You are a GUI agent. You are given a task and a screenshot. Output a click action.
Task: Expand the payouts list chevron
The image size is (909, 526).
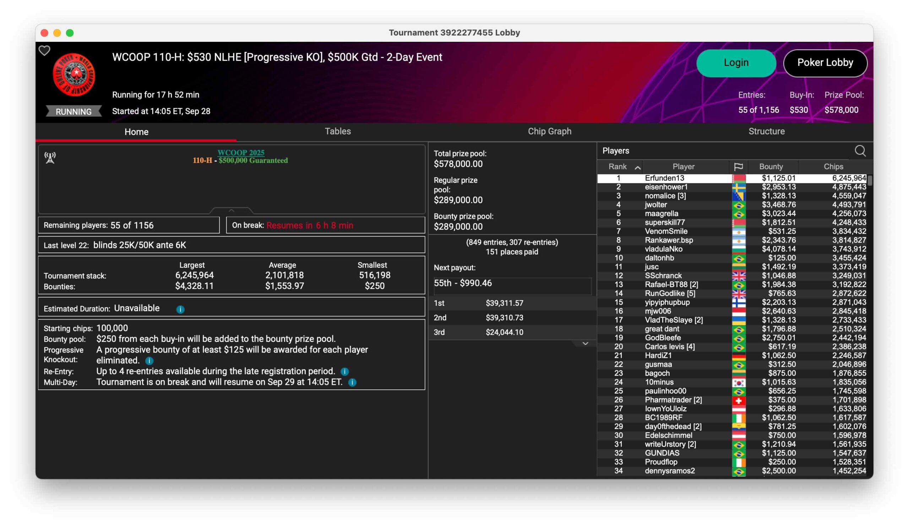coord(585,344)
